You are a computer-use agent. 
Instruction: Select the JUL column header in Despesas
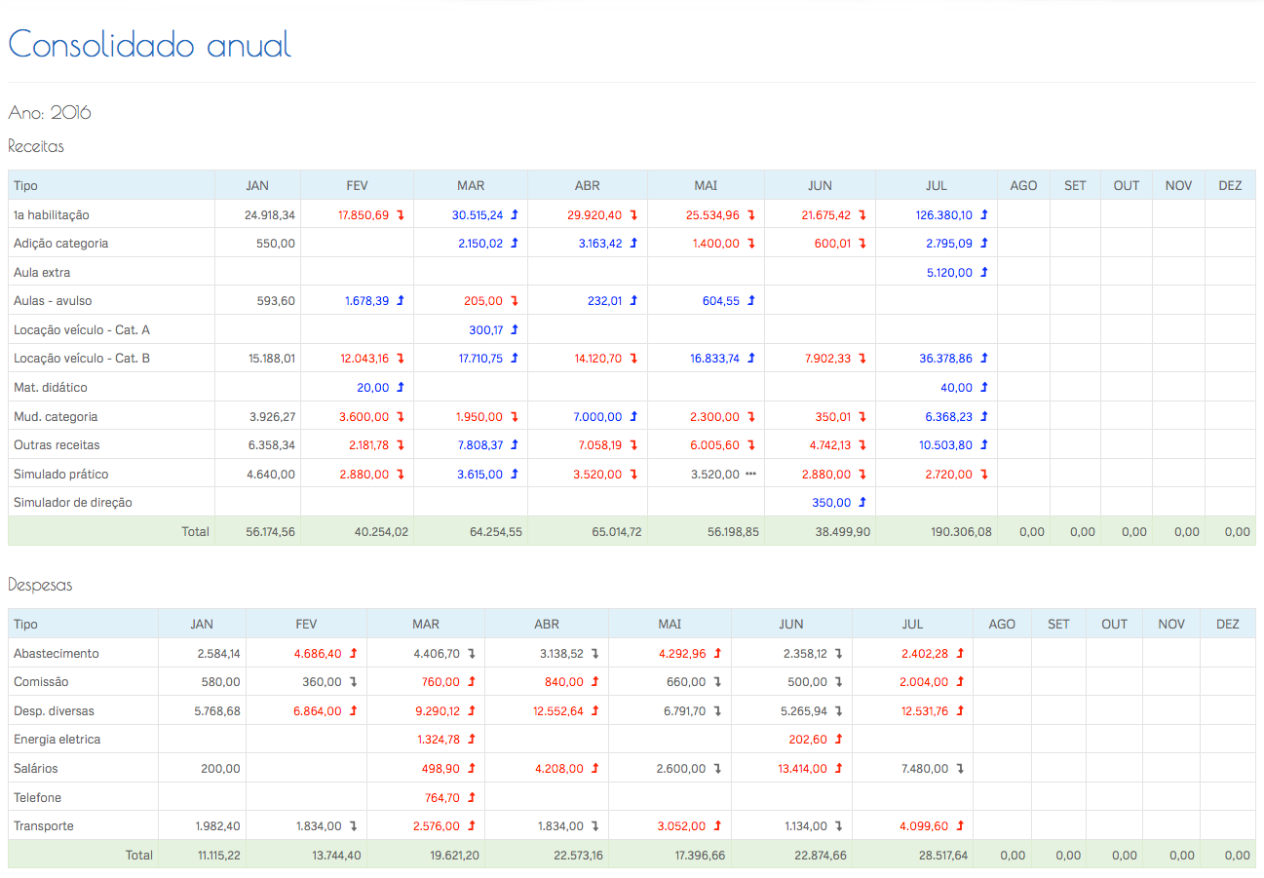click(x=912, y=624)
